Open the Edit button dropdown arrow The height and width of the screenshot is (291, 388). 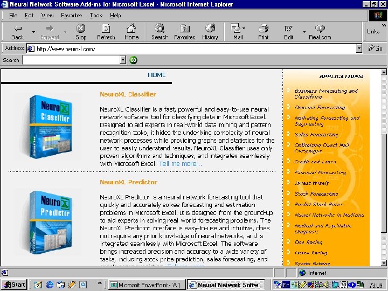coord(304,32)
